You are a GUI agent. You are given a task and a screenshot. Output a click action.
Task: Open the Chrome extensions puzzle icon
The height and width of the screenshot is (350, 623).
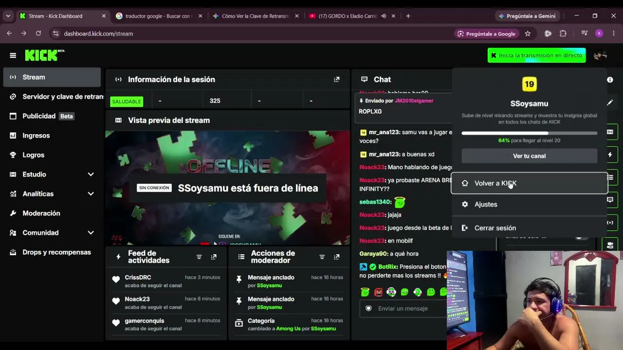(563, 34)
